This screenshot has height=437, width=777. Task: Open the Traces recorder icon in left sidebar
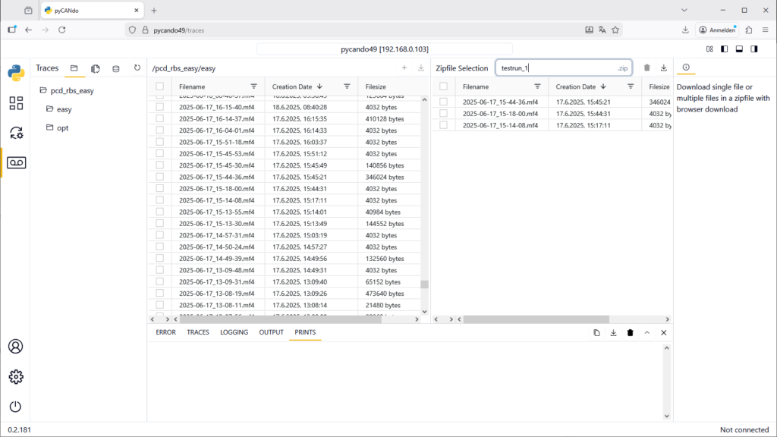(16, 162)
